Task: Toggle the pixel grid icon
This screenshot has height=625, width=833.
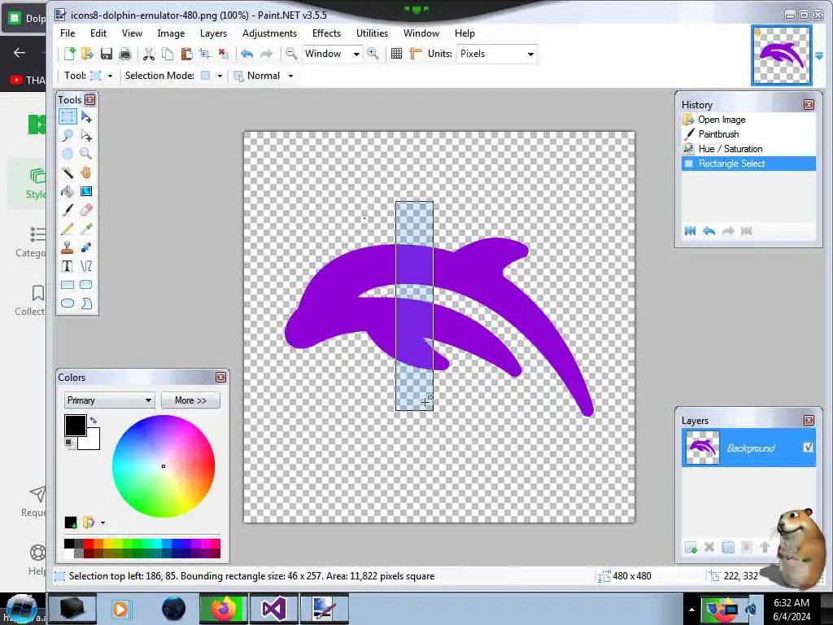Action: click(396, 54)
